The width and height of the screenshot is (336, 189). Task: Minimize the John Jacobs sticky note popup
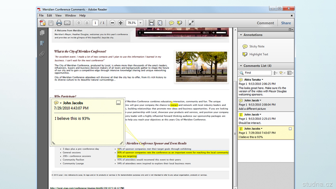[118, 103]
